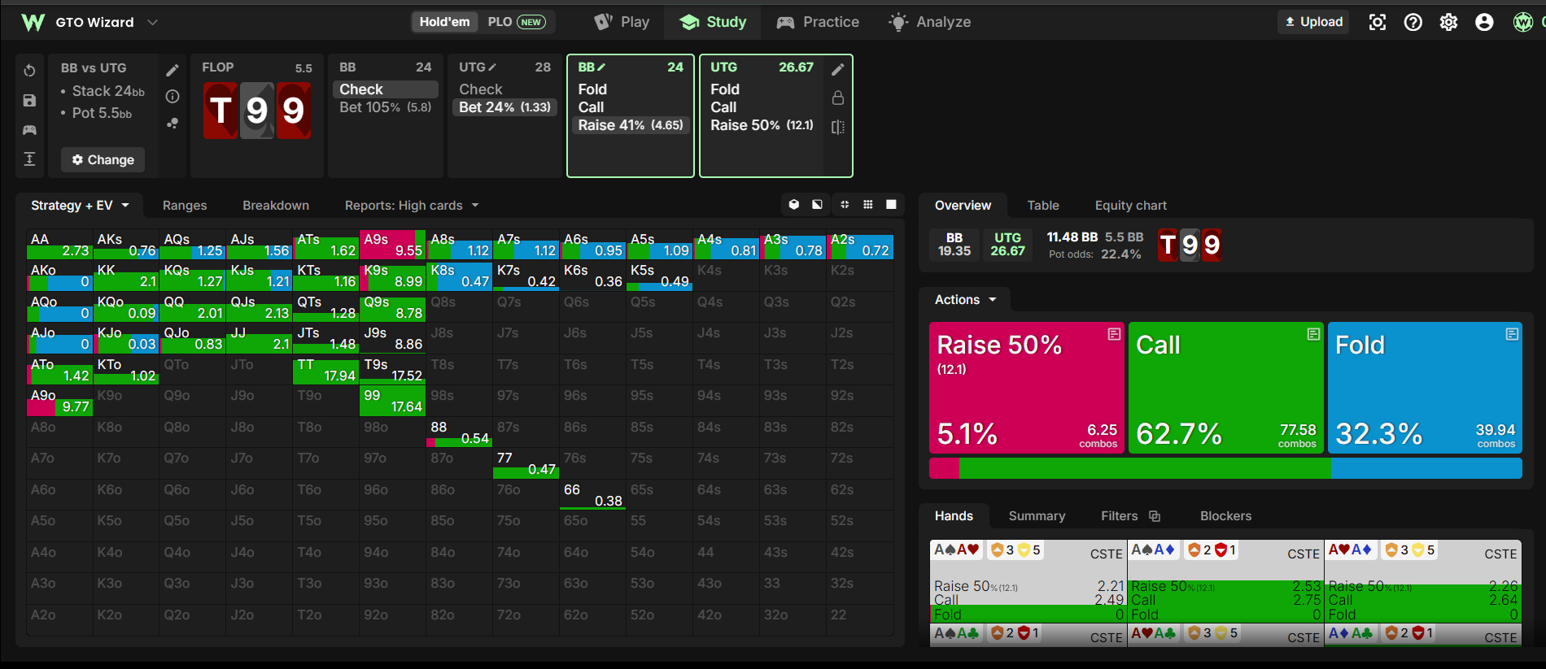Go to the Study section
Image resolution: width=1546 pixels, height=669 pixels.
(713, 22)
